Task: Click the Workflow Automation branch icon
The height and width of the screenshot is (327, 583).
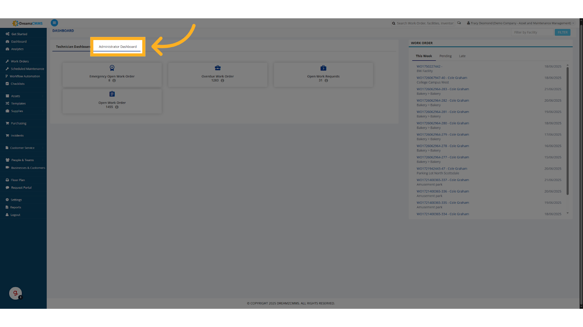Action: tap(7, 76)
